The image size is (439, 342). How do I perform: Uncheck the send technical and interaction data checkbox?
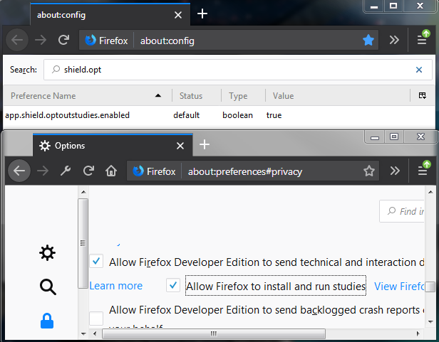click(x=96, y=262)
